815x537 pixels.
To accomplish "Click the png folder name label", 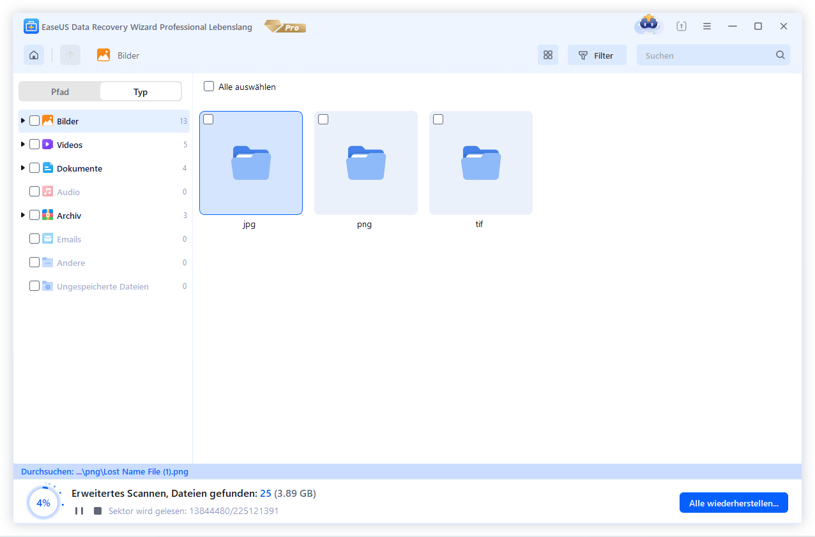I will (364, 224).
